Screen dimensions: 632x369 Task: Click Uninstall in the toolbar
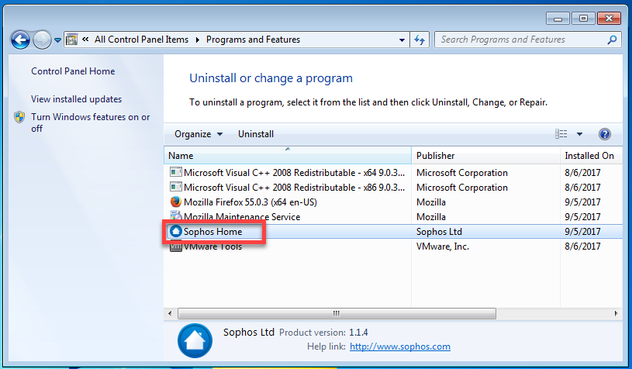point(256,134)
